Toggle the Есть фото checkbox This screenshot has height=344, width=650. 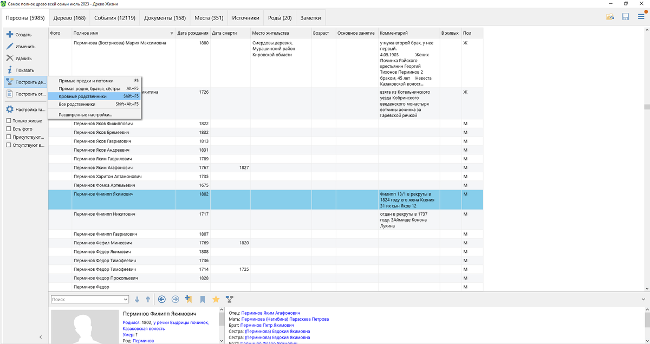pyautogui.click(x=9, y=129)
